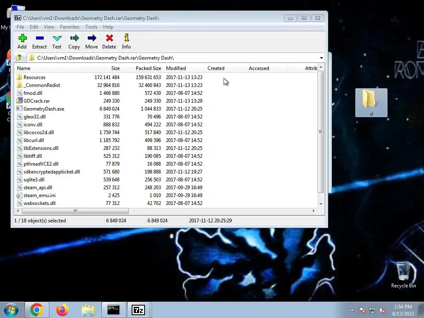The height and width of the screenshot is (318, 424).
Task: Open the File menu
Action: coord(20,27)
